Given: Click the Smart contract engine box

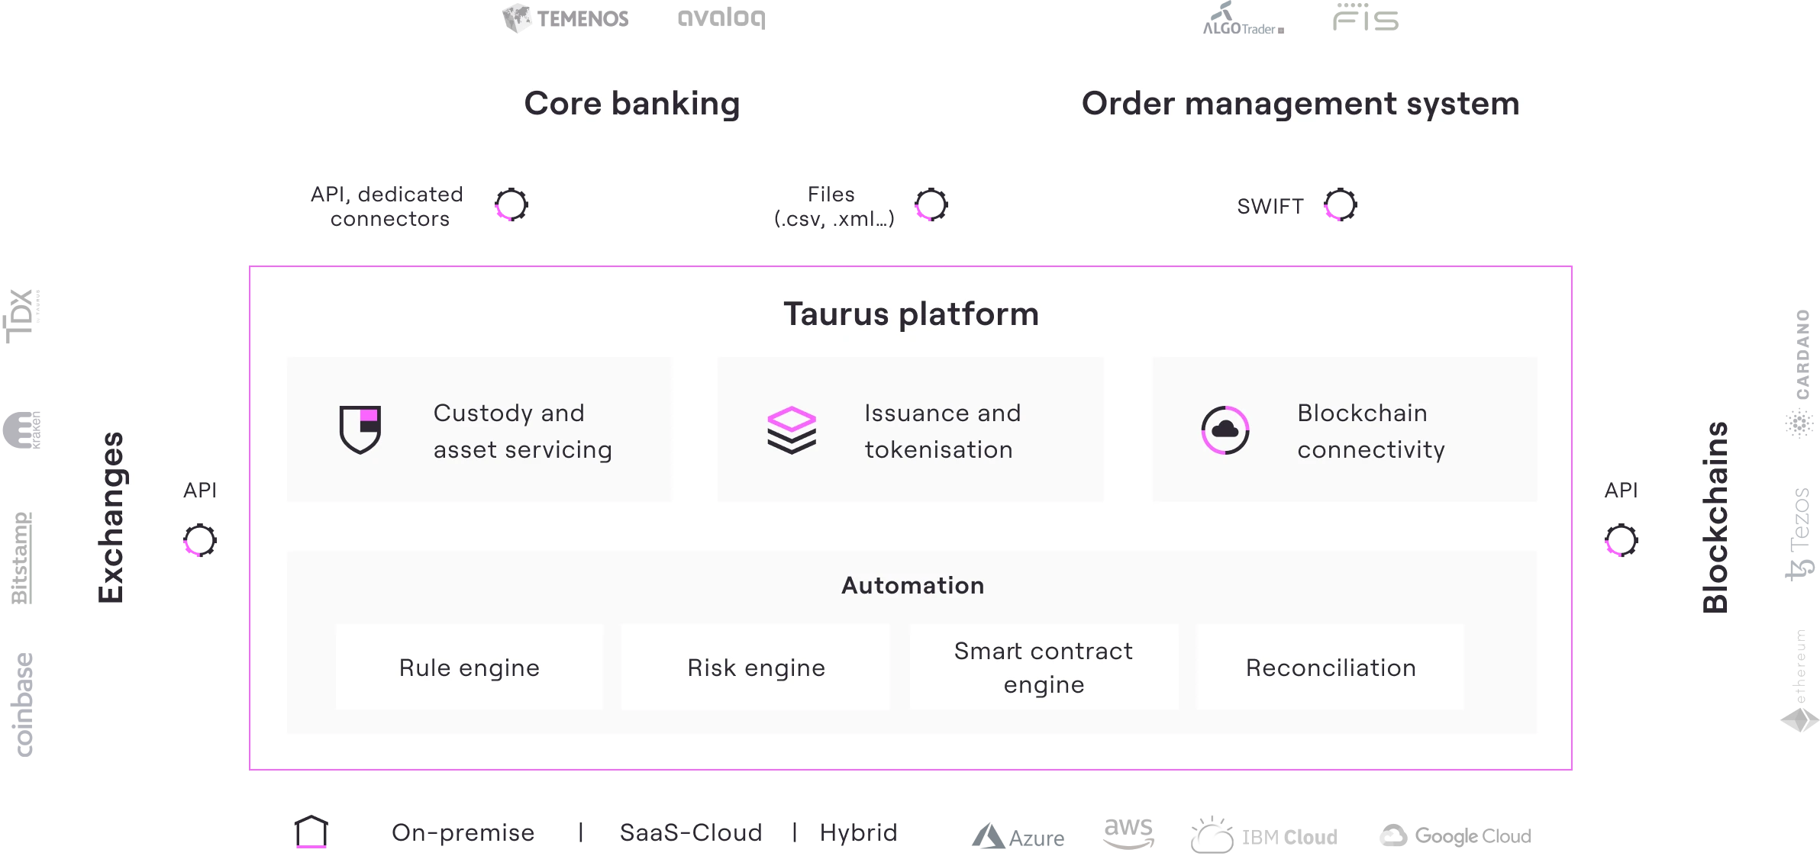Looking at the screenshot, I should tap(1044, 668).
